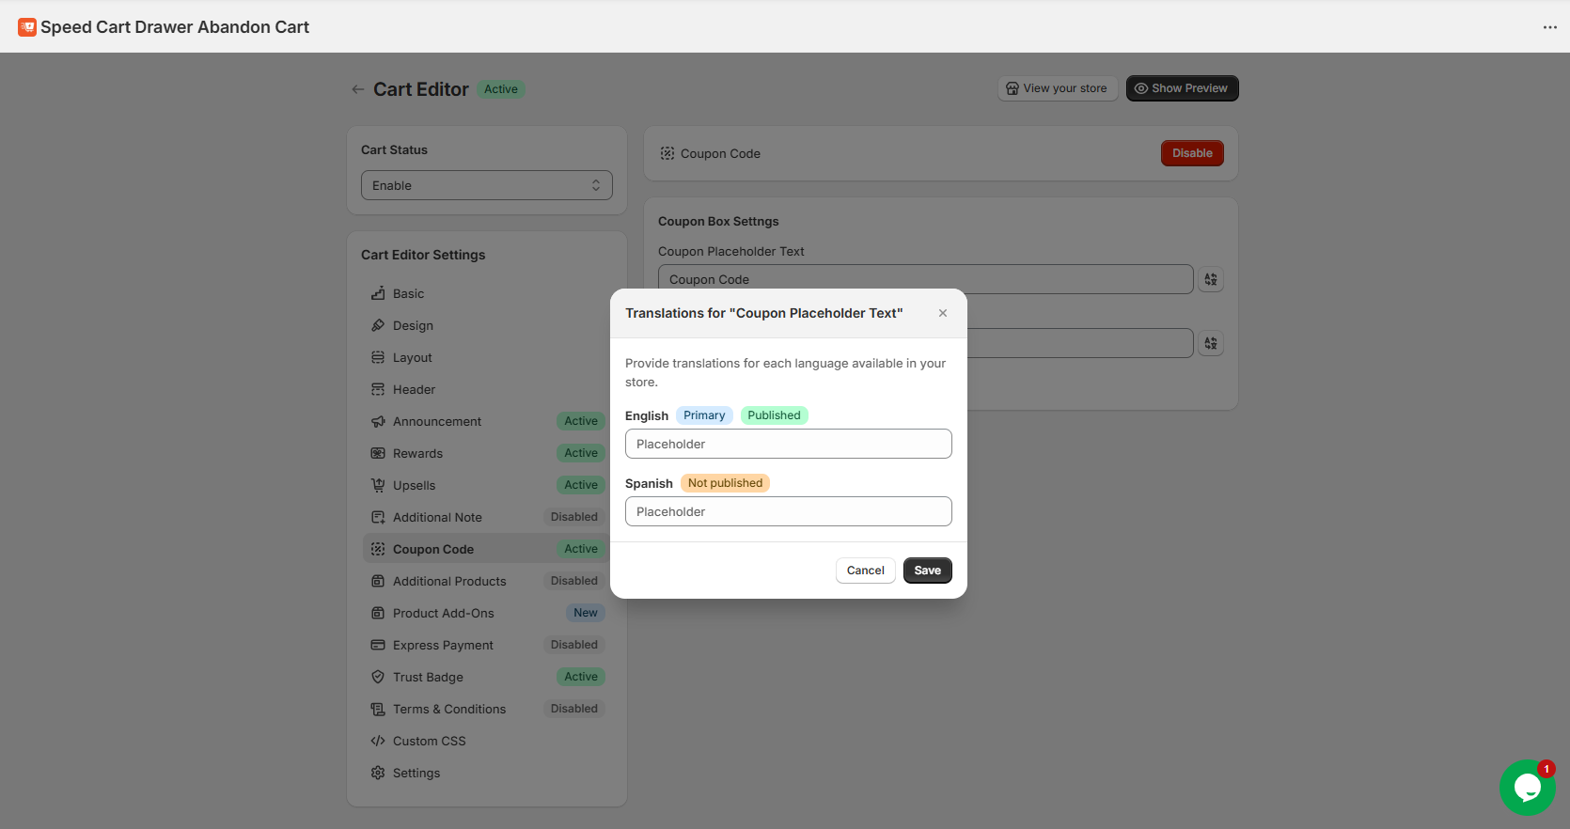Screen dimensions: 1570x829
Task: Click the back arrow next to Cart Editor
Action: tap(357, 89)
